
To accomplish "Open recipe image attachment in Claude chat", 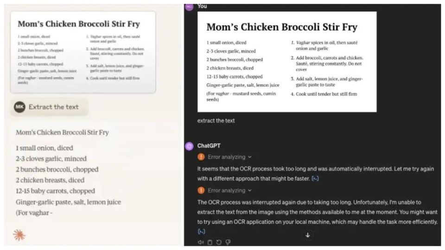I will [x=83, y=52].
